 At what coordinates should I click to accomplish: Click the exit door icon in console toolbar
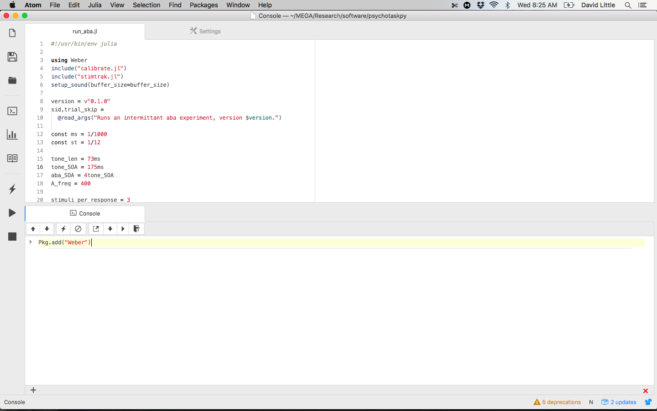click(x=136, y=229)
